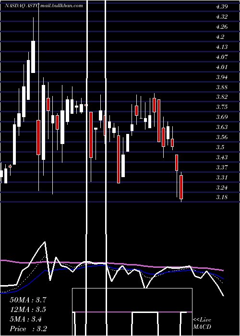Select the 4.39 price axis label
This screenshot has height=336, width=240.
point(222,7)
